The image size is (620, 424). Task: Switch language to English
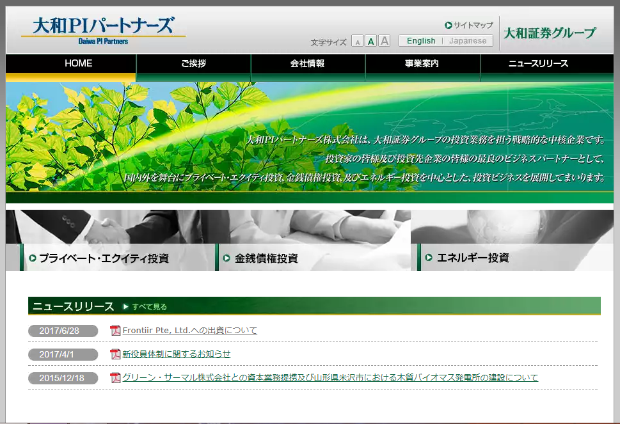(421, 41)
